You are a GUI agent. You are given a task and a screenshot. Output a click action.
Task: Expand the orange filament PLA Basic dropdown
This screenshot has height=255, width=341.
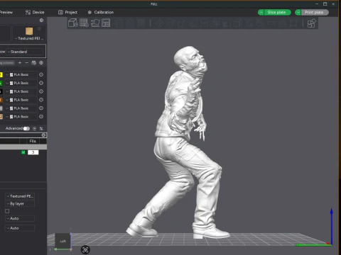21,100
